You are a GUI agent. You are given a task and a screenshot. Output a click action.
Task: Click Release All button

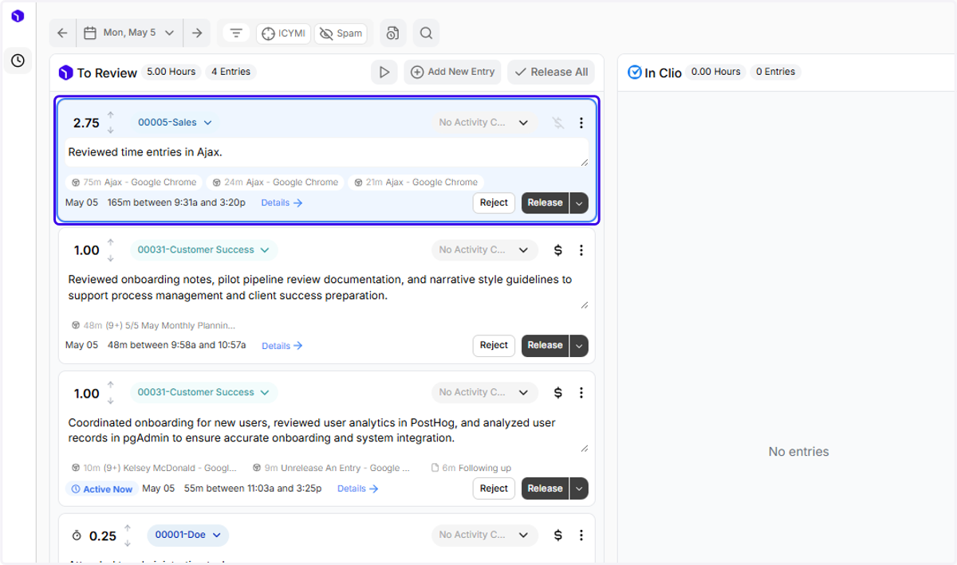pos(551,72)
